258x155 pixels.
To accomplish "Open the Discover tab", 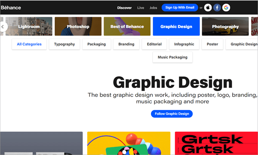I will coord(124,8).
